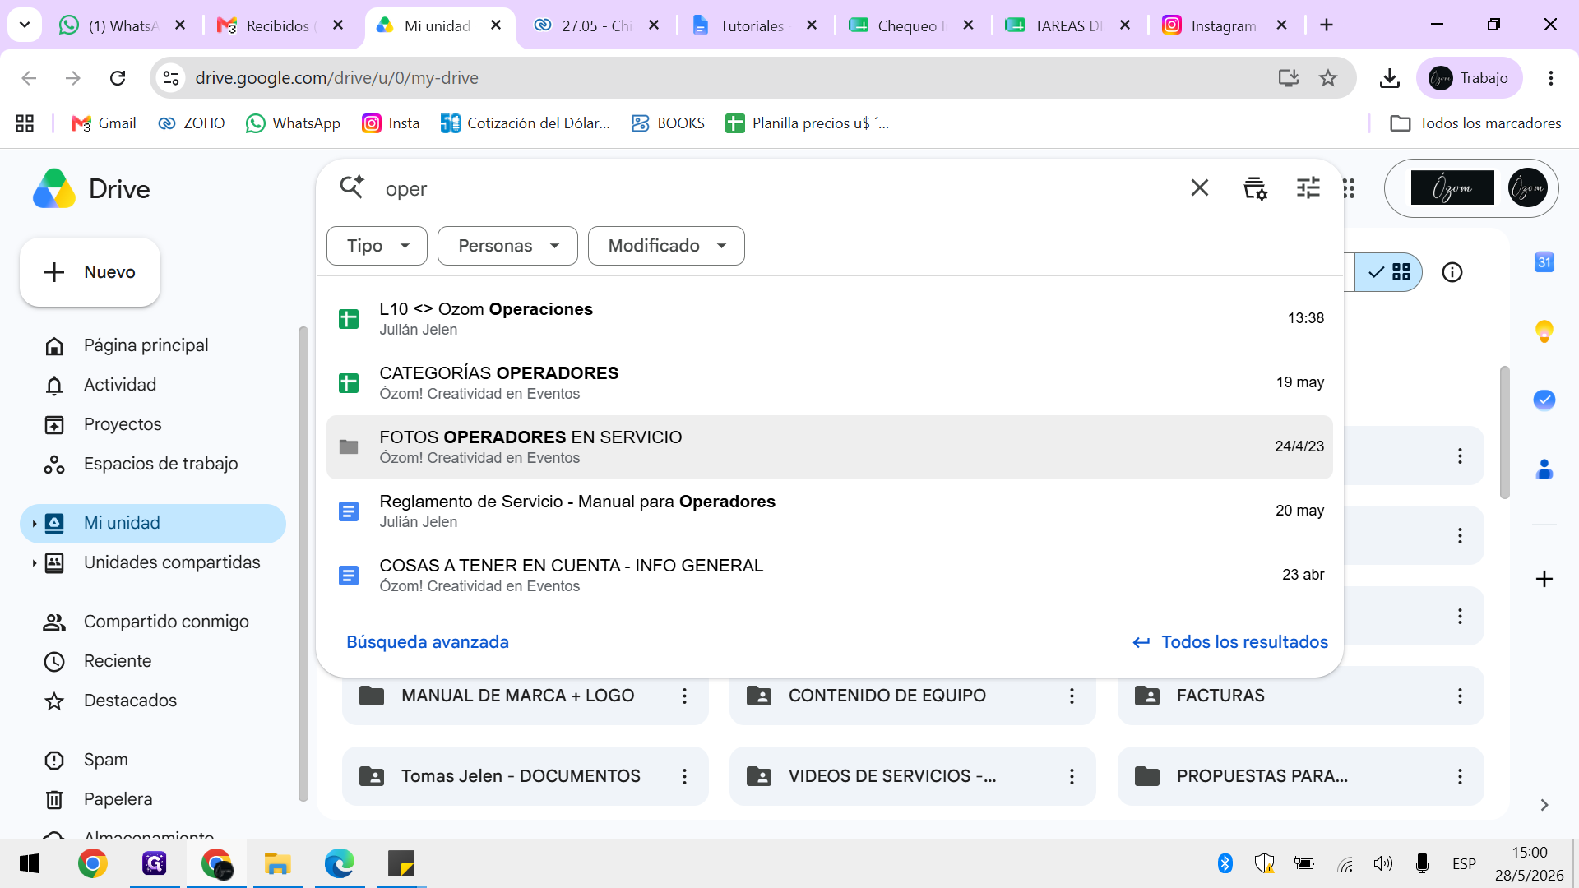Go to Página principal
Screen dimensions: 1579x888
click(153, 345)
